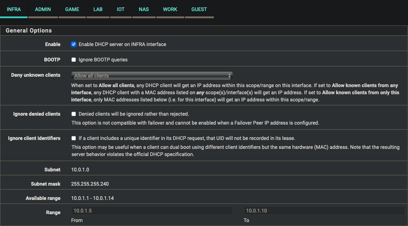
Task: Click the Range To field showing 10.0.1.10
Action: click(x=325, y=211)
